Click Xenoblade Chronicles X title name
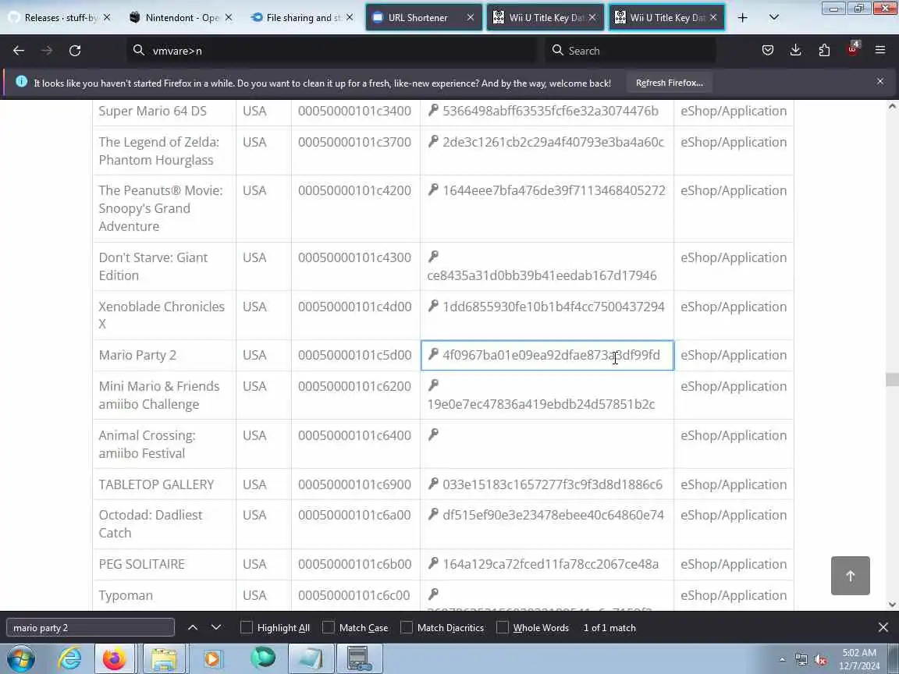This screenshot has height=674, width=899. click(162, 315)
